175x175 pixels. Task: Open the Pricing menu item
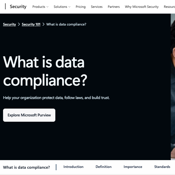[x=81, y=7]
